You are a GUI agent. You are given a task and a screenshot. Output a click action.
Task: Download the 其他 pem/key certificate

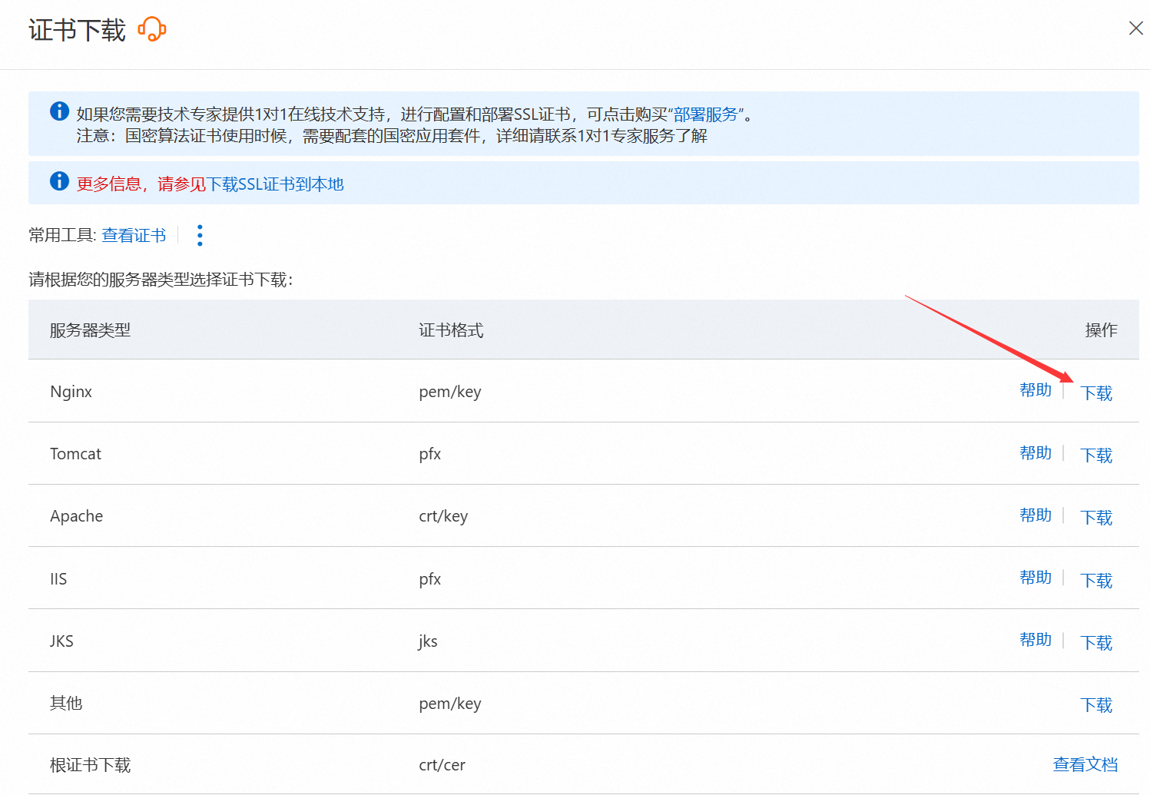coord(1095,705)
